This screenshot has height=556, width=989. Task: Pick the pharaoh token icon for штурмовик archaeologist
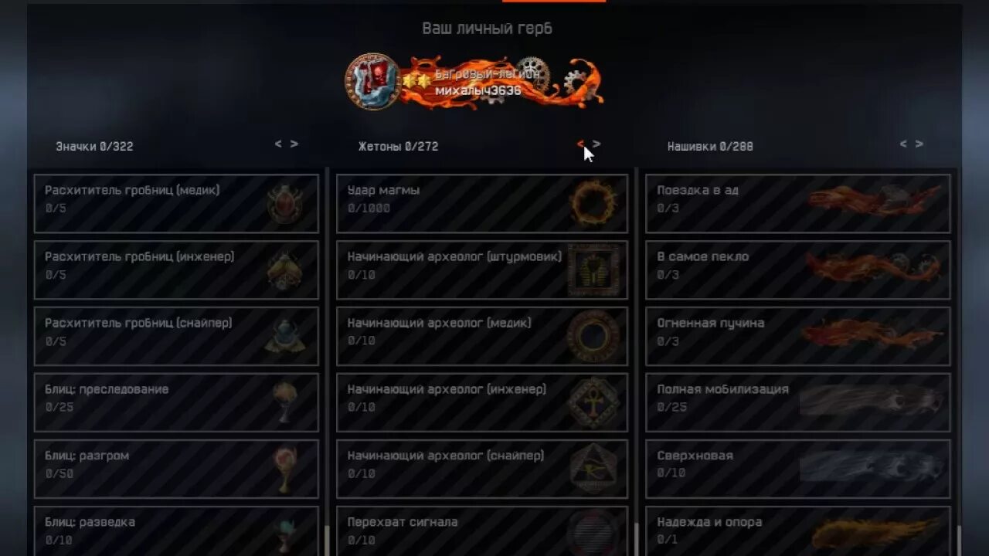click(593, 270)
